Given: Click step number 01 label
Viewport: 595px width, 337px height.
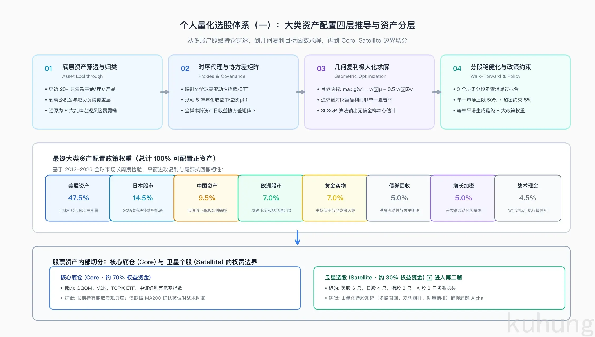Looking at the screenshot, I should coord(48,68).
